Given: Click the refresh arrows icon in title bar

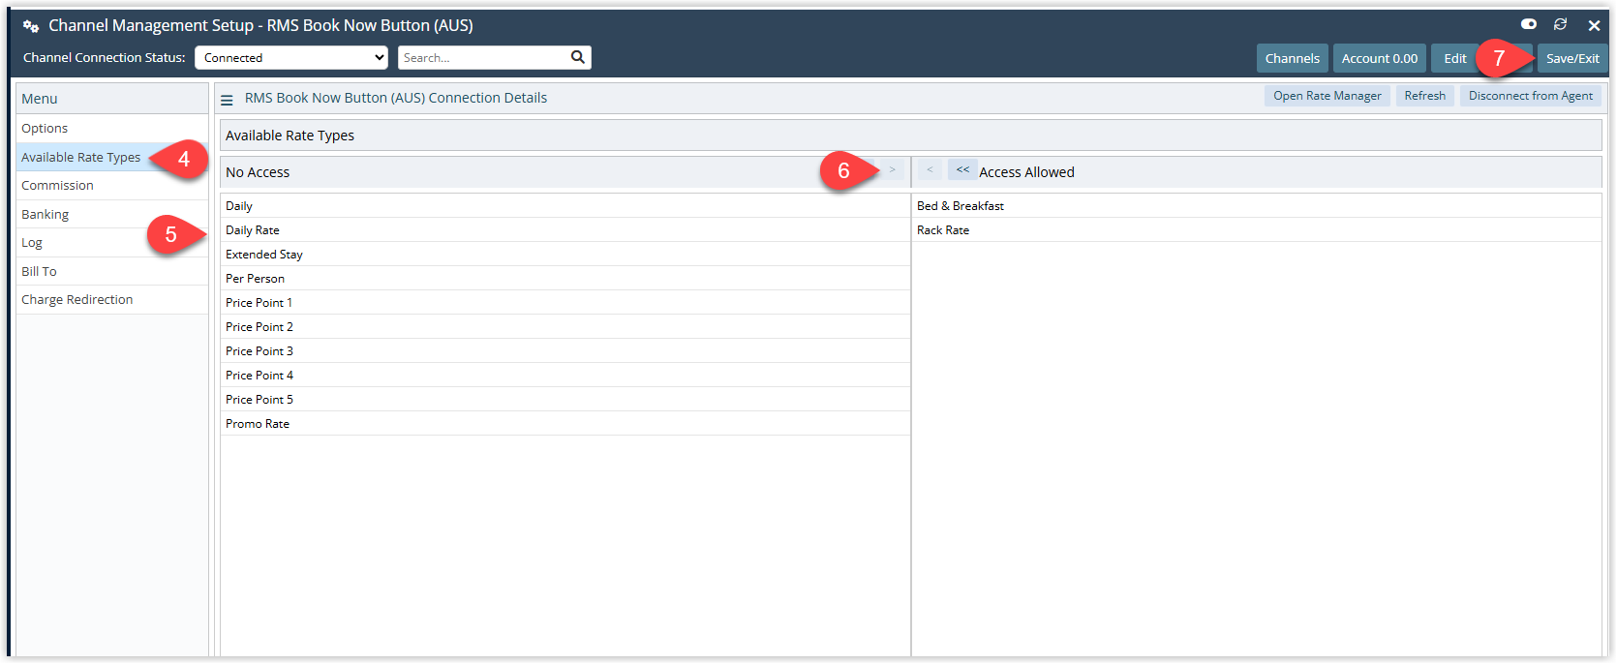Looking at the screenshot, I should click(1561, 24).
